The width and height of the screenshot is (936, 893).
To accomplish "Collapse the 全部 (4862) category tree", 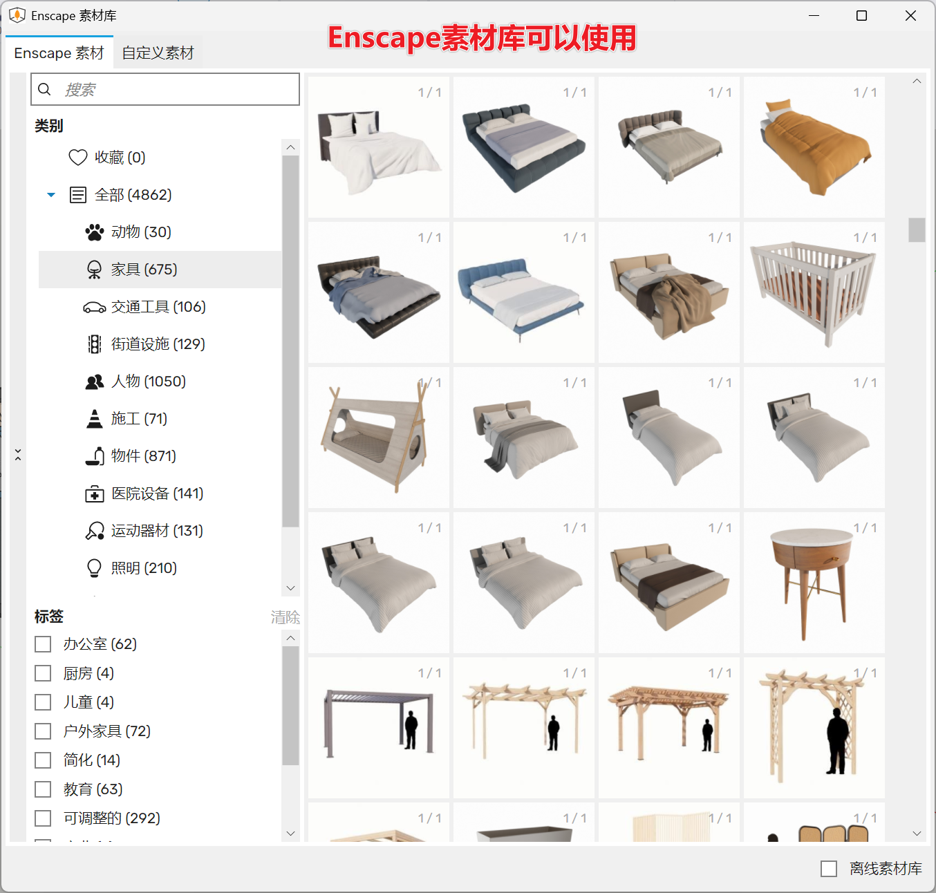I will coord(50,195).
